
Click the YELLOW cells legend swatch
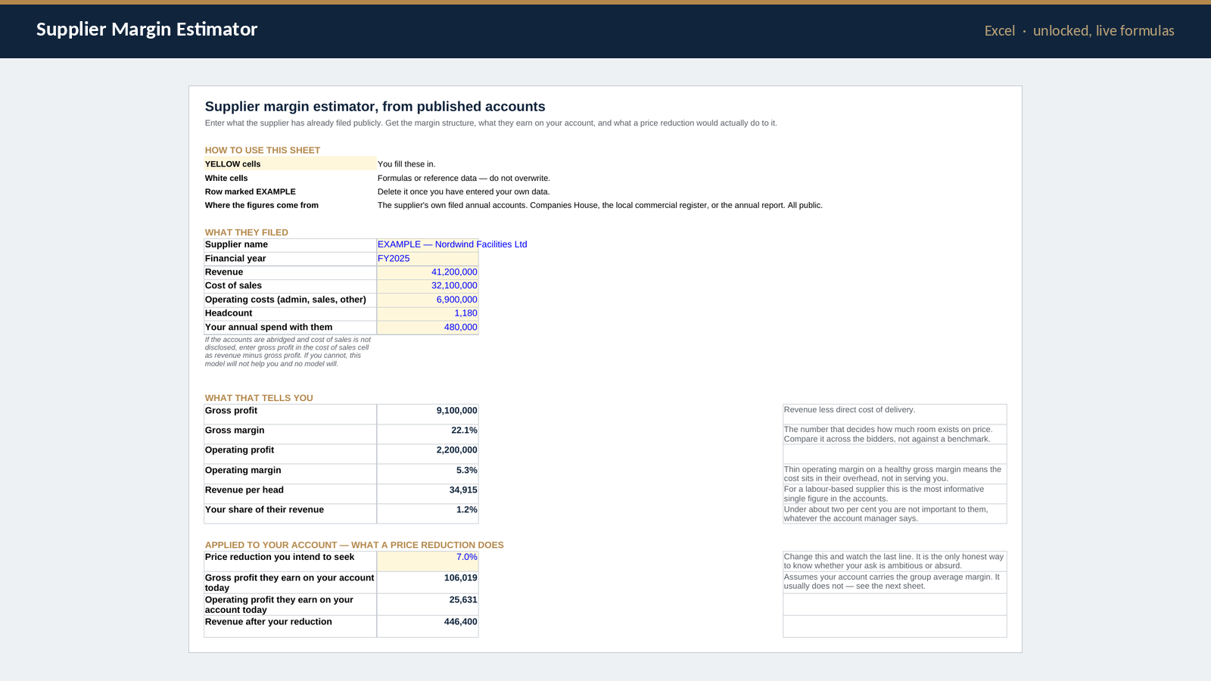(290, 163)
